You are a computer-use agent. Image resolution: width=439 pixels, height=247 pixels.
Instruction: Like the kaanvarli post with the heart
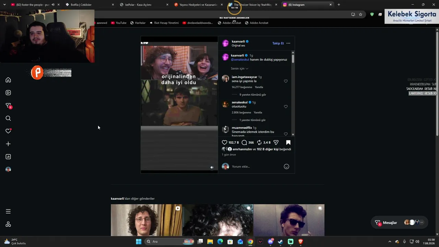tap(225, 142)
